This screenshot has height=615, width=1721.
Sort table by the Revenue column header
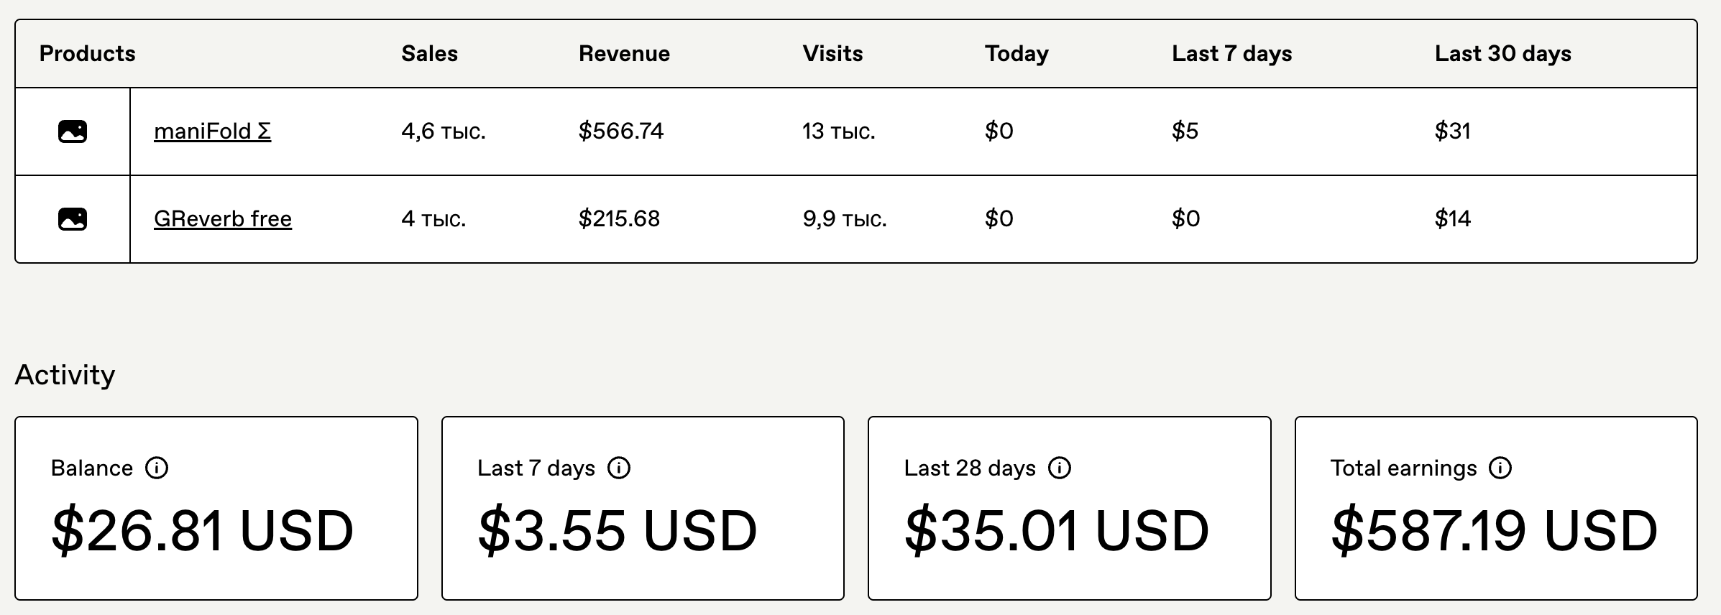624,54
